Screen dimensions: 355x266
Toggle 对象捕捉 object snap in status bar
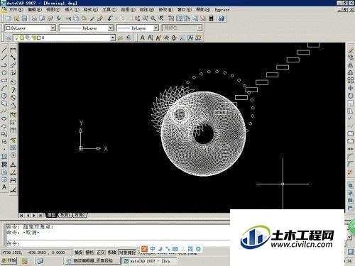pyautogui.click(x=128, y=253)
